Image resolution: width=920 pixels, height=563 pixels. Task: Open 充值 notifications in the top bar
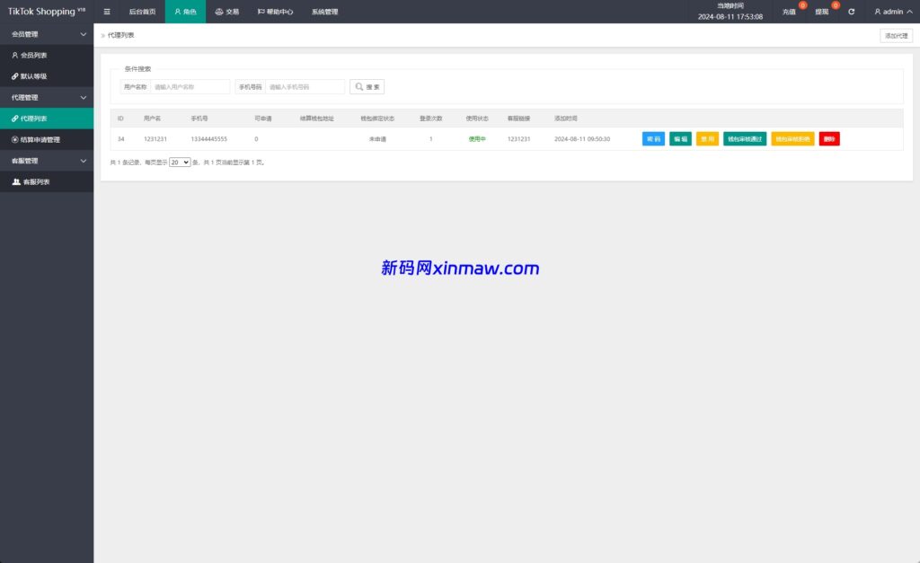(x=789, y=12)
